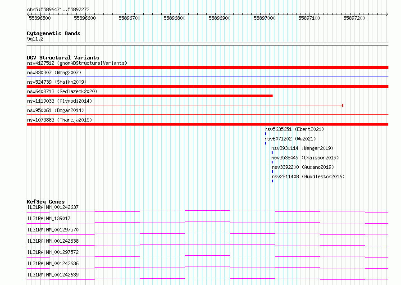Click the blue marker under nsv3538449
401x285 pixels.
[272, 162]
